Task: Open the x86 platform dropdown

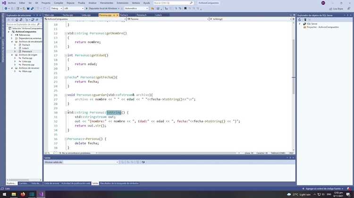Action: 74,8
